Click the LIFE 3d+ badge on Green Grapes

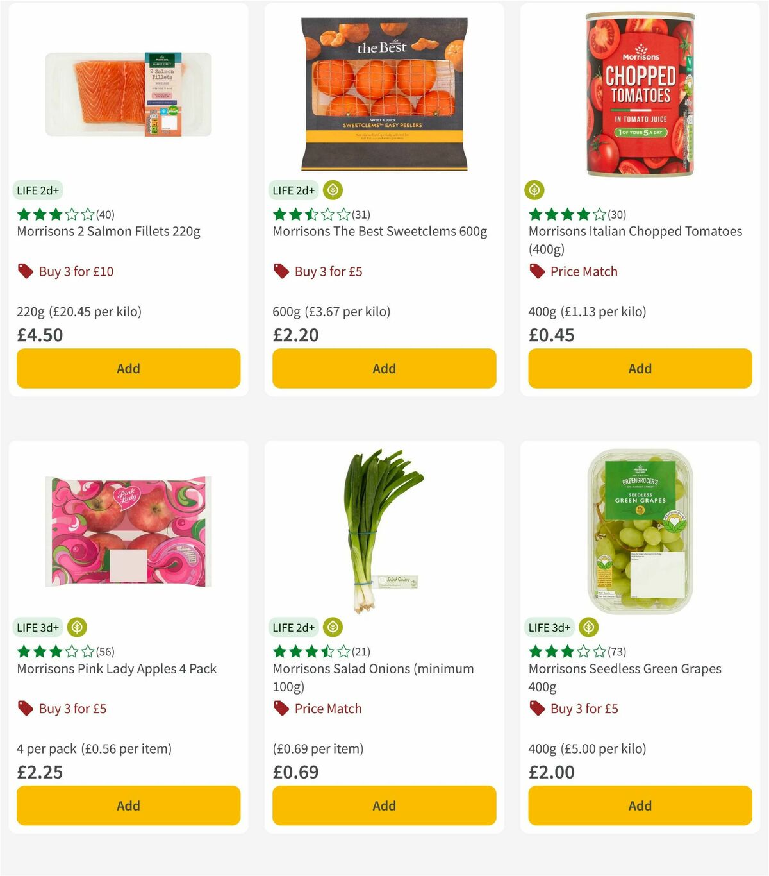(x=549, y=627)
